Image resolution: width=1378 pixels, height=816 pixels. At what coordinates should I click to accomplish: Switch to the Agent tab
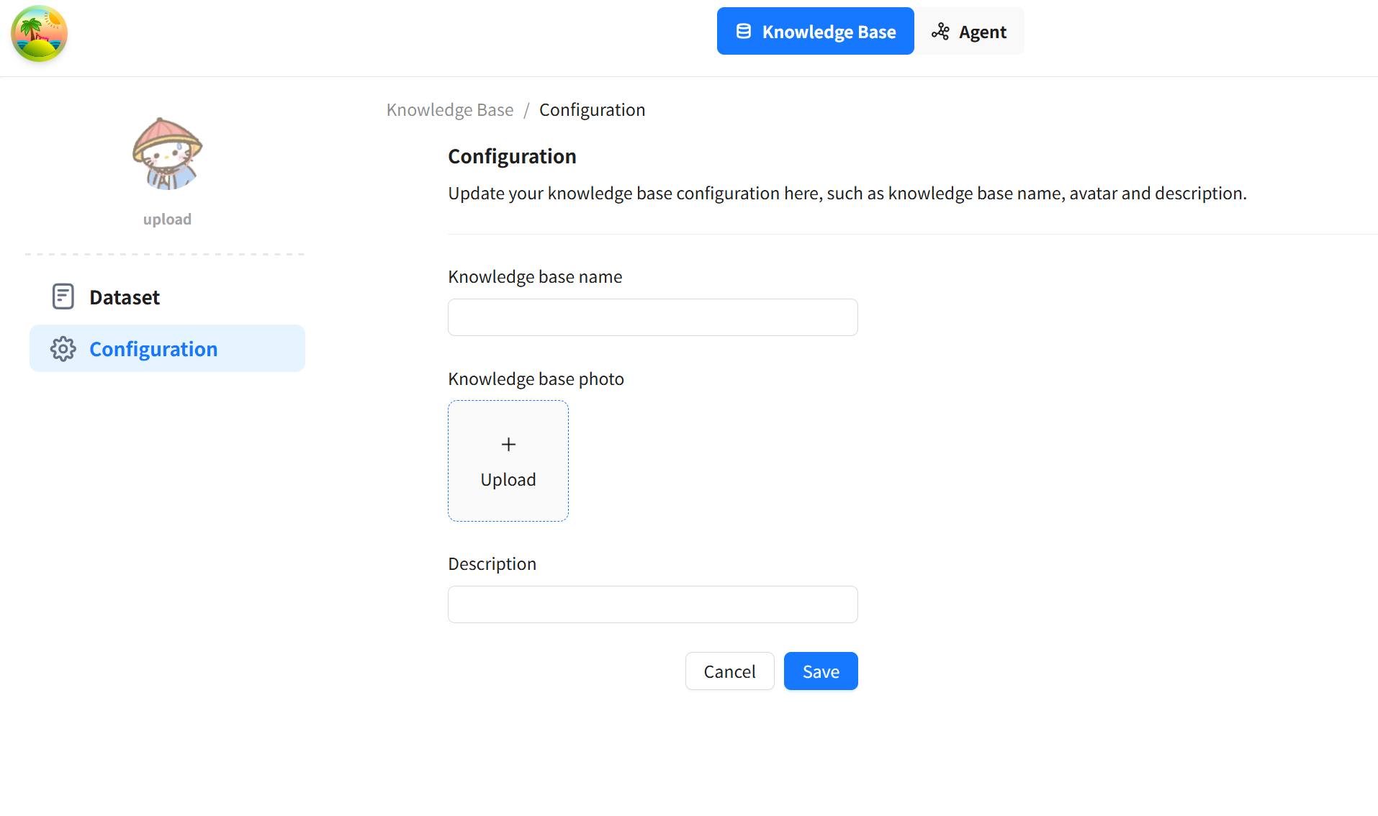(x=970, y=32)
